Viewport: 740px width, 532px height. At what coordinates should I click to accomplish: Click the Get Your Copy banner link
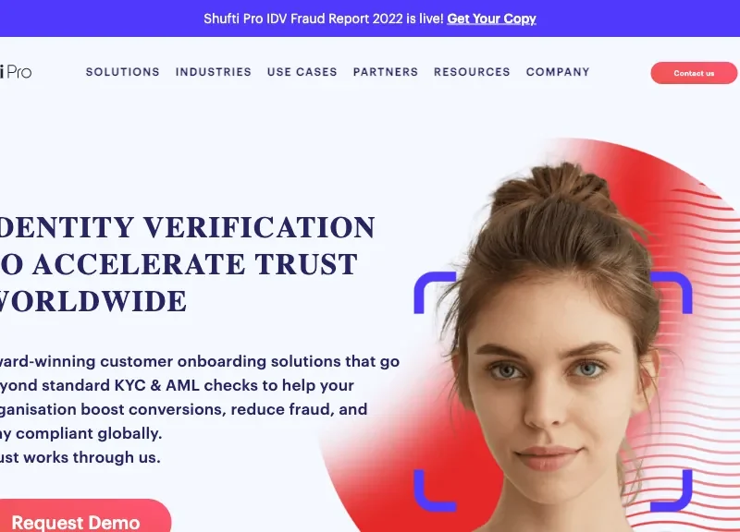click(491, 18)
